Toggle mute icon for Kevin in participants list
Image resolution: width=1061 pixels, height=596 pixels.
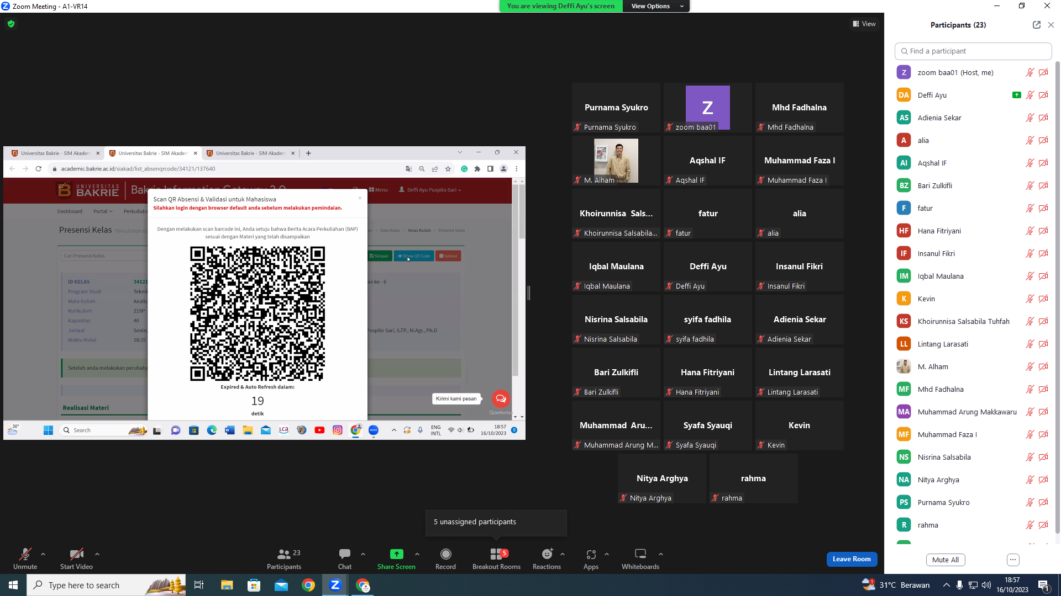(x=1030, y=299)
